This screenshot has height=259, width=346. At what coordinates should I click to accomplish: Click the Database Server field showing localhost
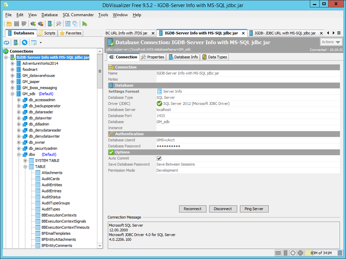[248, 110]
